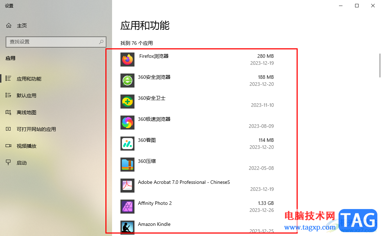Click the 1.33 GB size of Affinity Photo
Screen dimensions: 381x236
pos(266,203)
